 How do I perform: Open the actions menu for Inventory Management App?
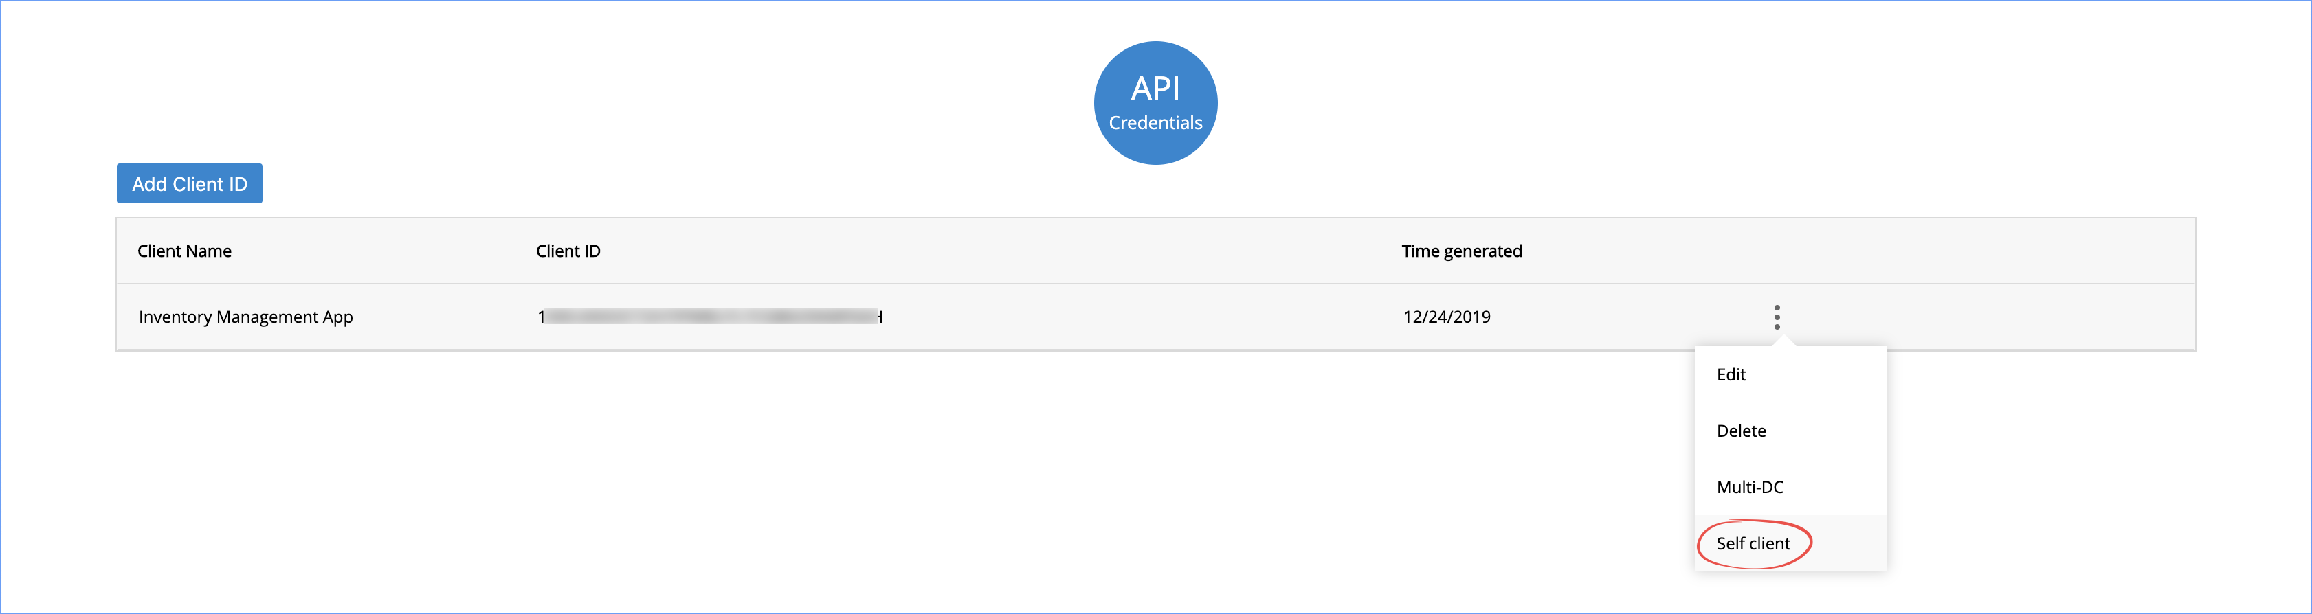pos(1777,317)
